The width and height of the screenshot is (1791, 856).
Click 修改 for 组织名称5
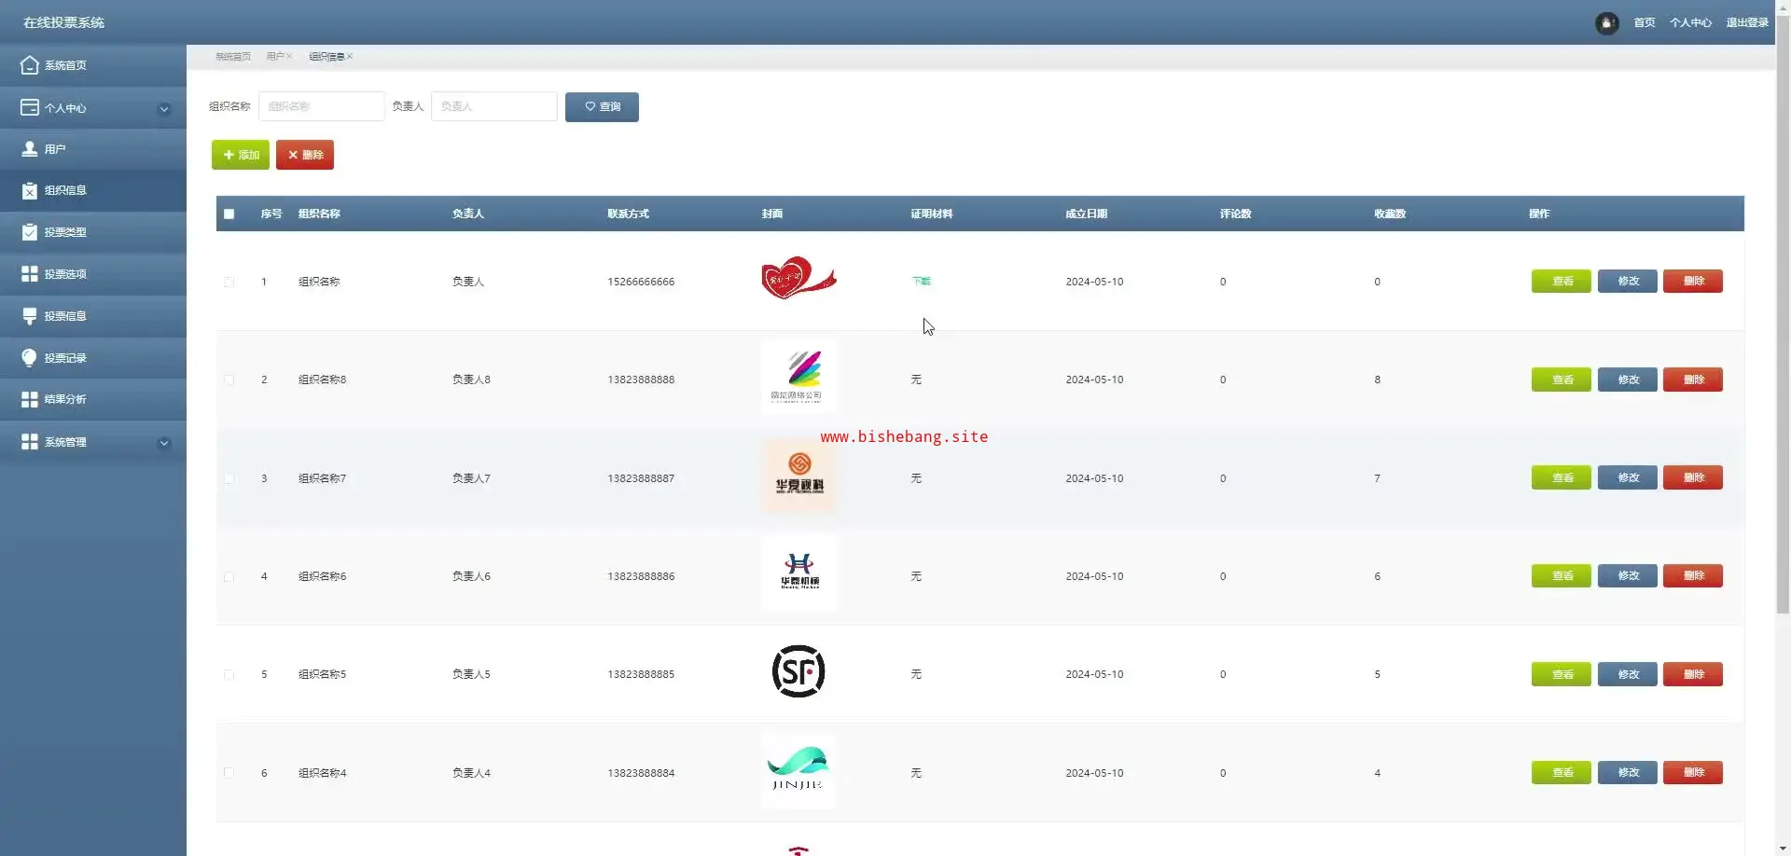point(1628,674)
